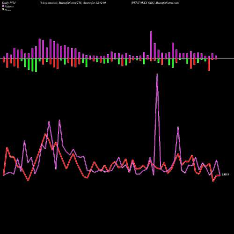The image size is (234, 234).
Task: Select the 'Price' legend label
Action: click(8, 10)
